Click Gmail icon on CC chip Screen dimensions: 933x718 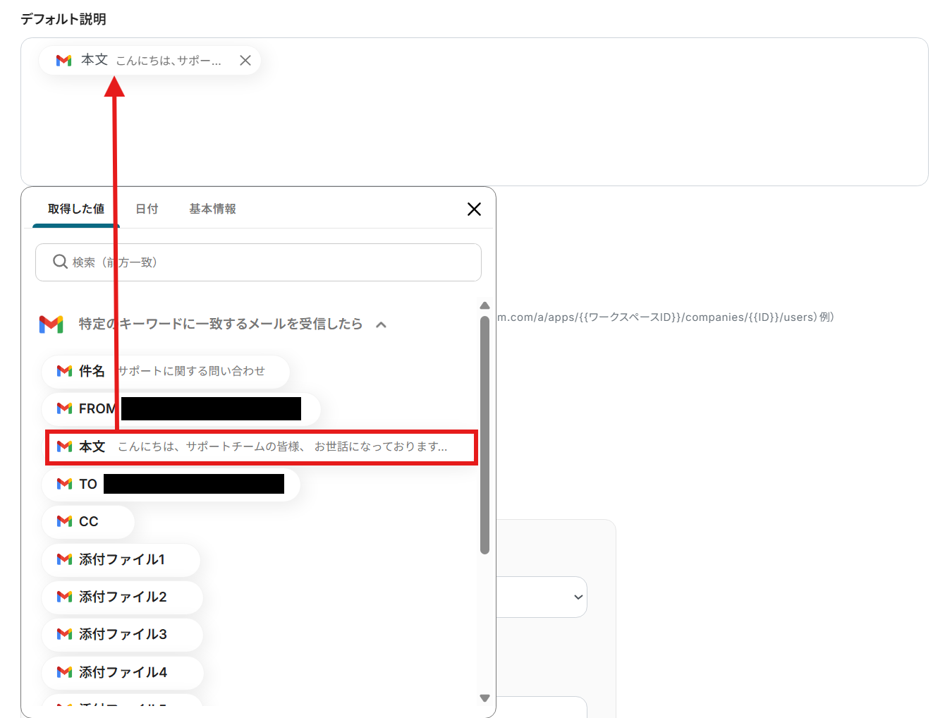point(64,521)
